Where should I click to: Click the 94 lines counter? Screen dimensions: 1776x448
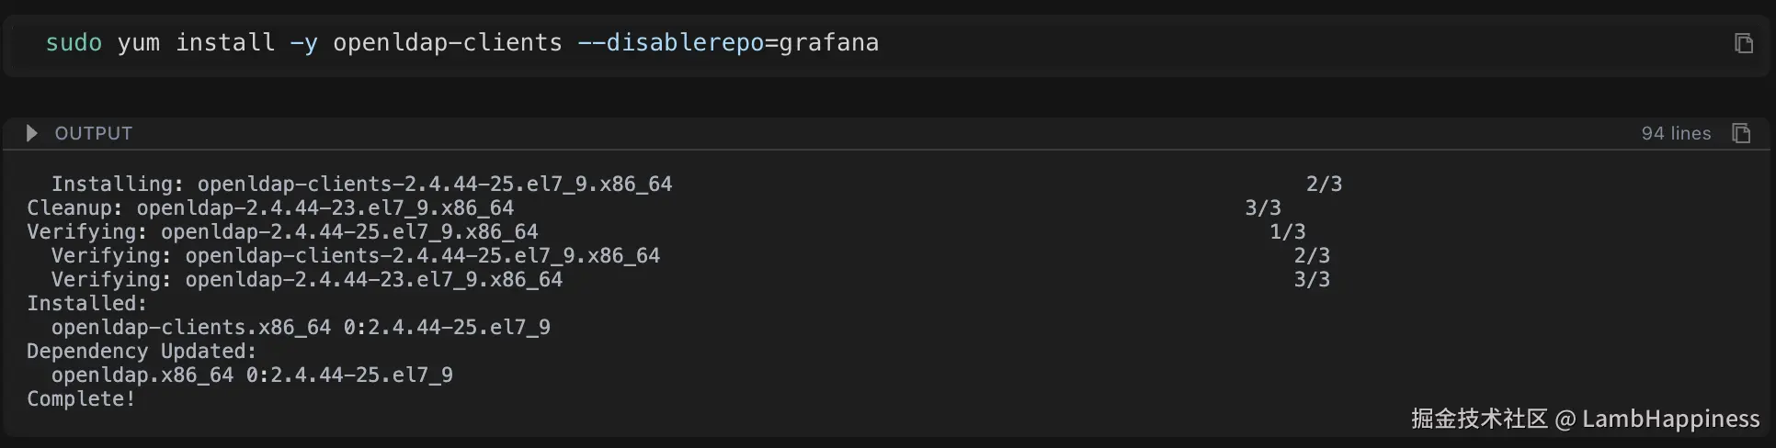tap(1675, 133)
